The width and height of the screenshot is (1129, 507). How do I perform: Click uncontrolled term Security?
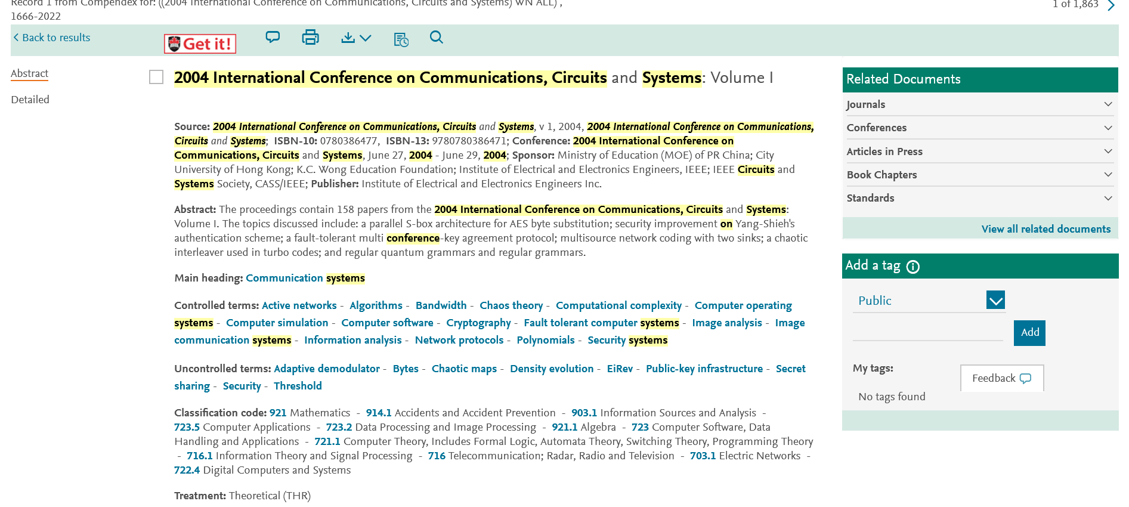click(x=242, y=386)
